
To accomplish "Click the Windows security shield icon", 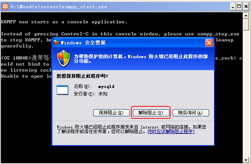I will [64, 58].
